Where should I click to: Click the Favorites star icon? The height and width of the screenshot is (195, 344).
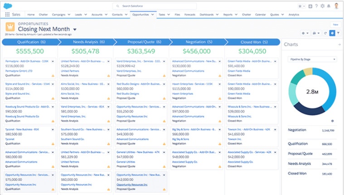[x=300, y=6]
